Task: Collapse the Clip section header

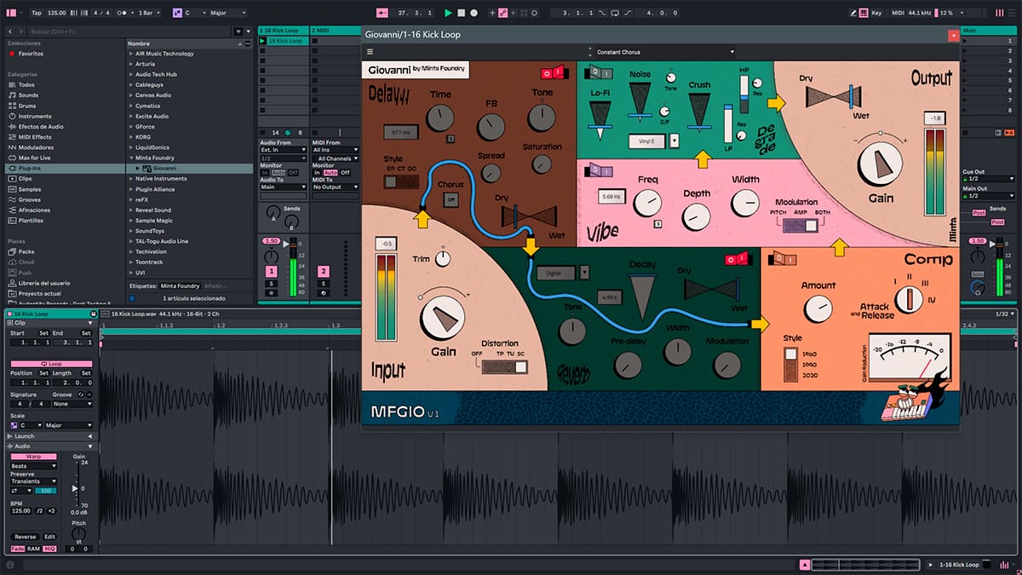Action: [x=51, y=324]
